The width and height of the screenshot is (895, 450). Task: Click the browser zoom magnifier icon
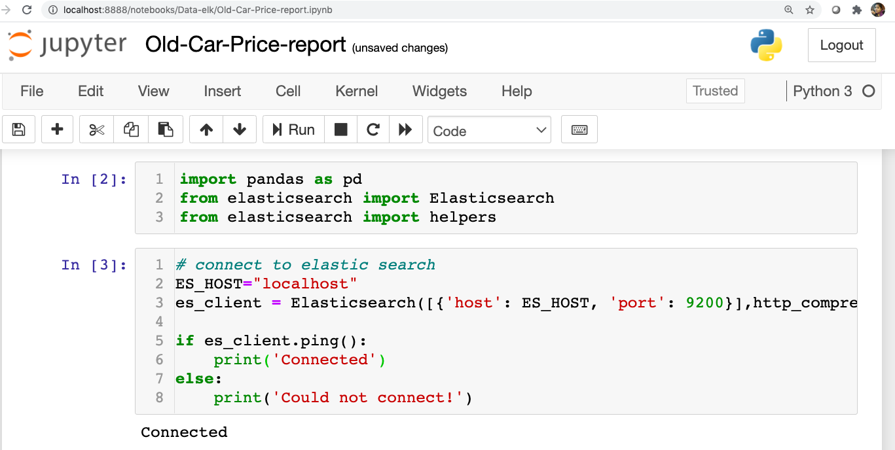[789, 10]
